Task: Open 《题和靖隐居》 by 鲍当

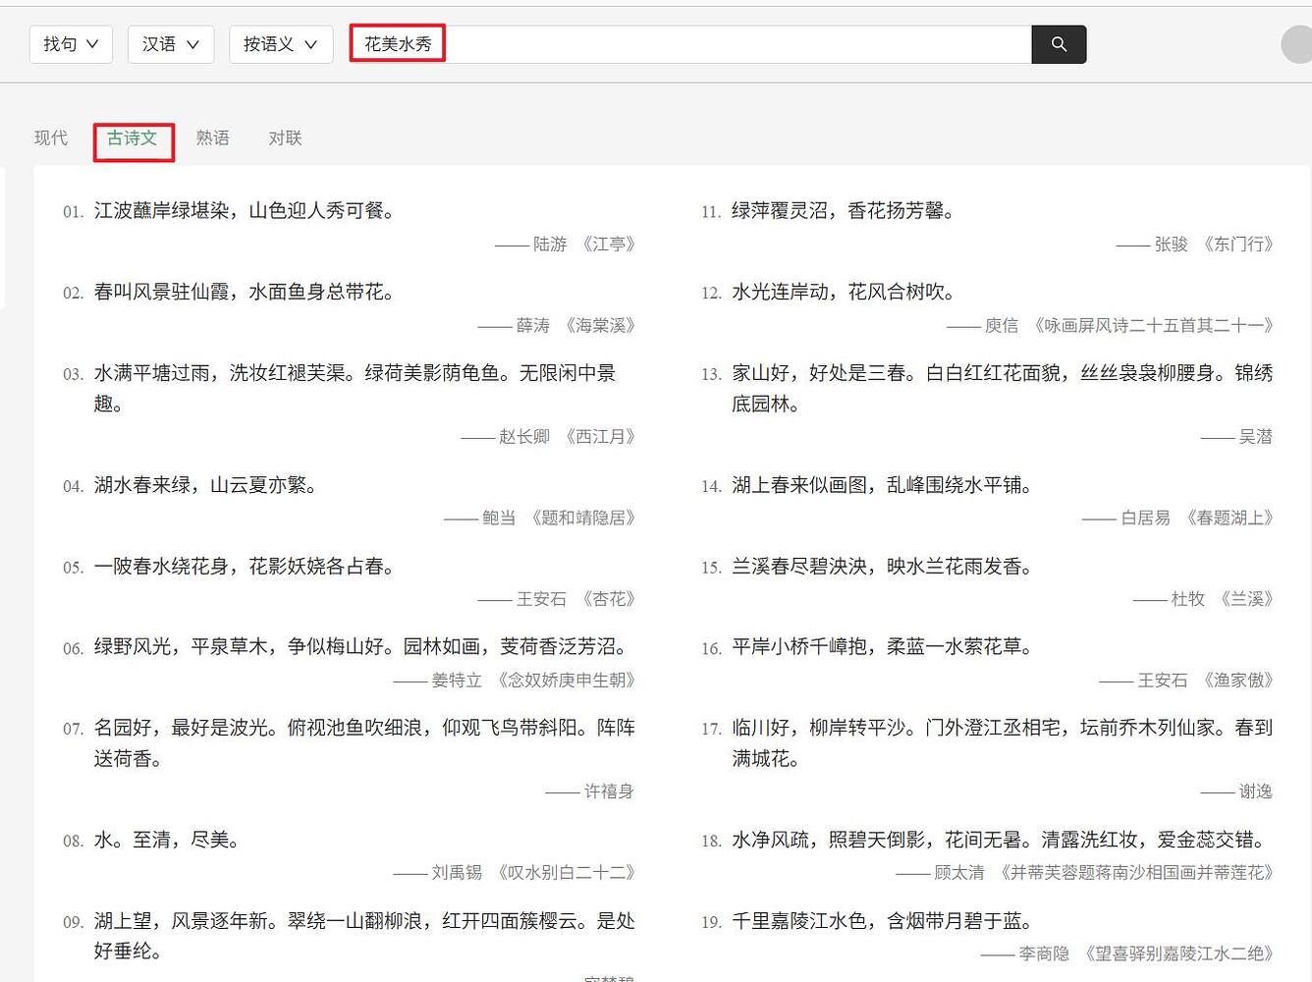Action: (x=582, y=518)
